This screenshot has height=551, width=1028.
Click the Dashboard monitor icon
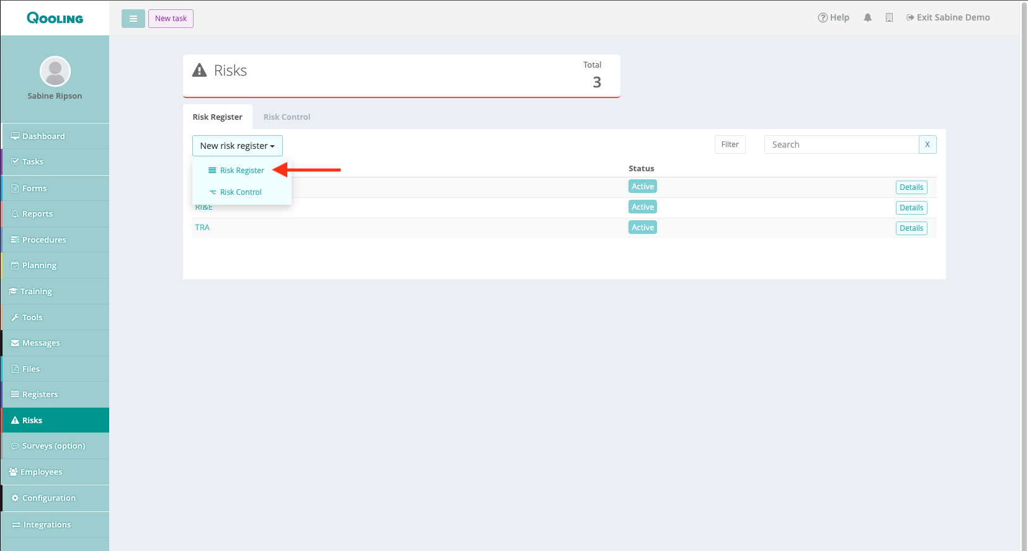click(15, 136)
